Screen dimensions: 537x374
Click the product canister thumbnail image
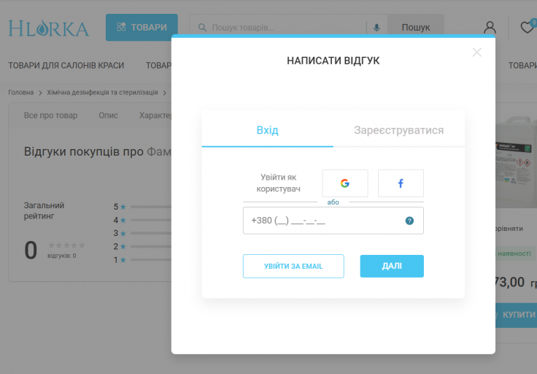(x=516, y=162)
